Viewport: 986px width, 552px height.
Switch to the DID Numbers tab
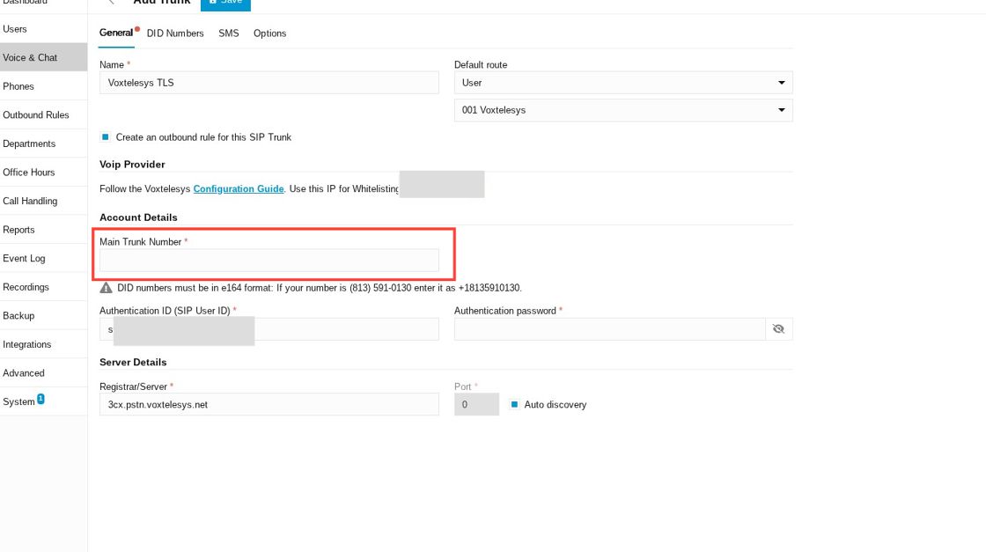coord(175,33)
